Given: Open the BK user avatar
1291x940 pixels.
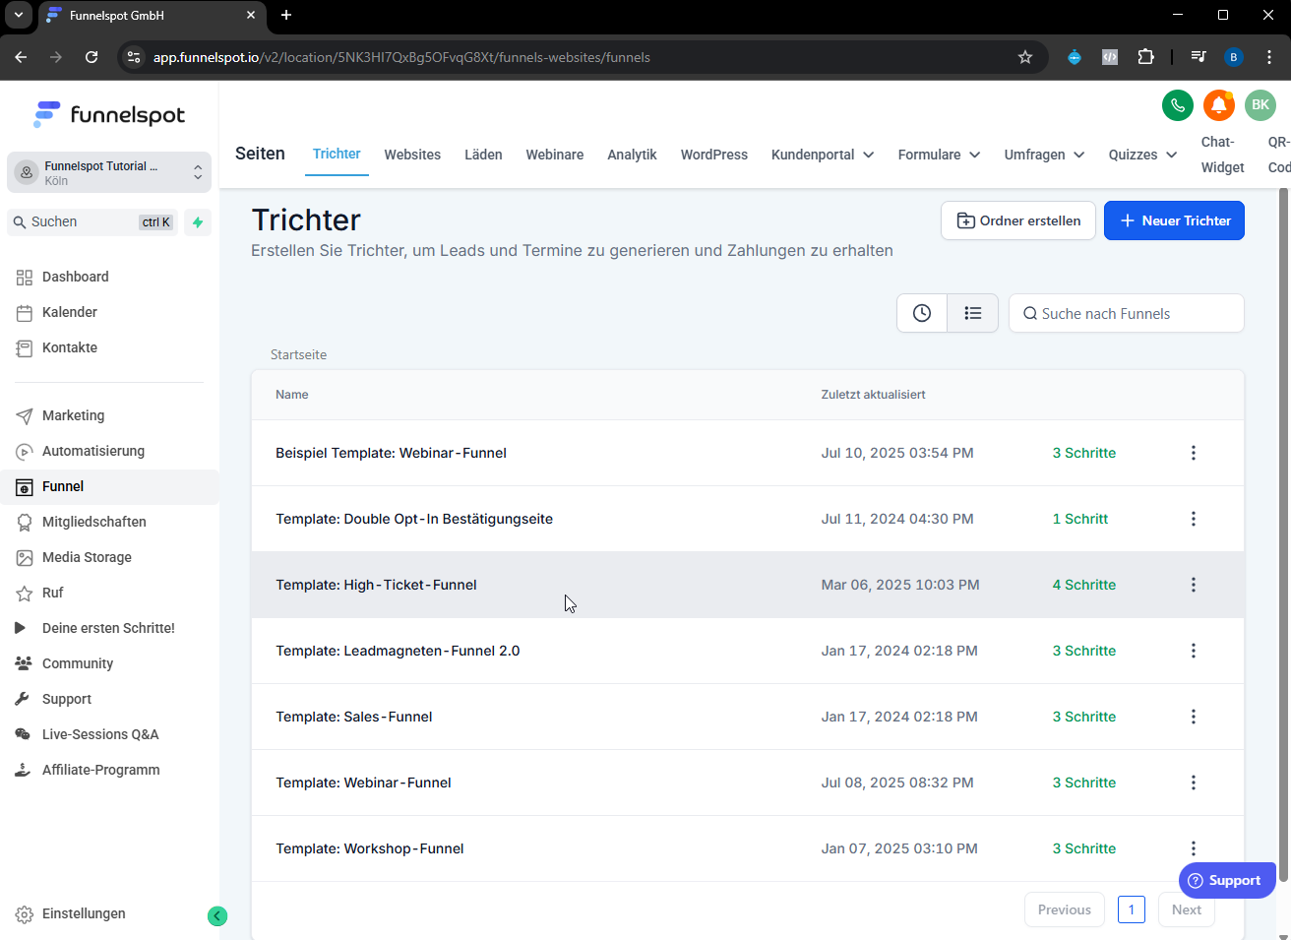Looking at the screenshot, I should tap(1260, 105).
